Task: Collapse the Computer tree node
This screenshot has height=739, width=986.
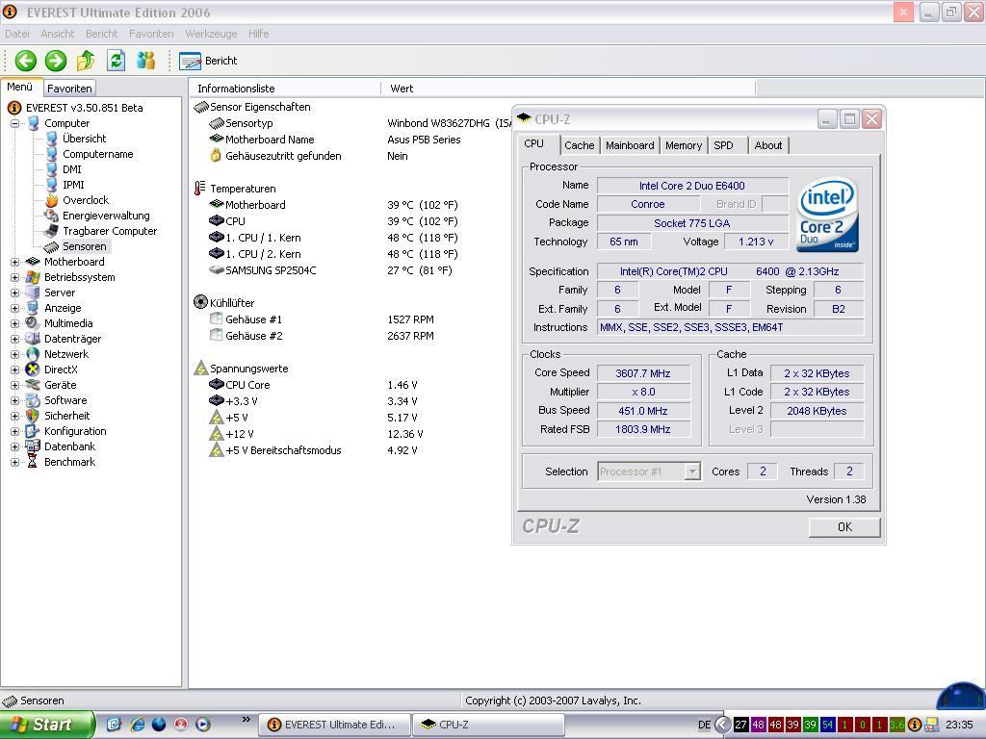Action: tap(14, 123)
